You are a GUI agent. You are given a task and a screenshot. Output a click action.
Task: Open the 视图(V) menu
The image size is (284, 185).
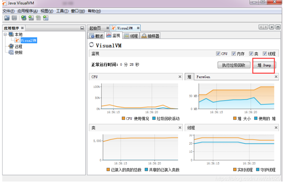(x=47, y=11)
